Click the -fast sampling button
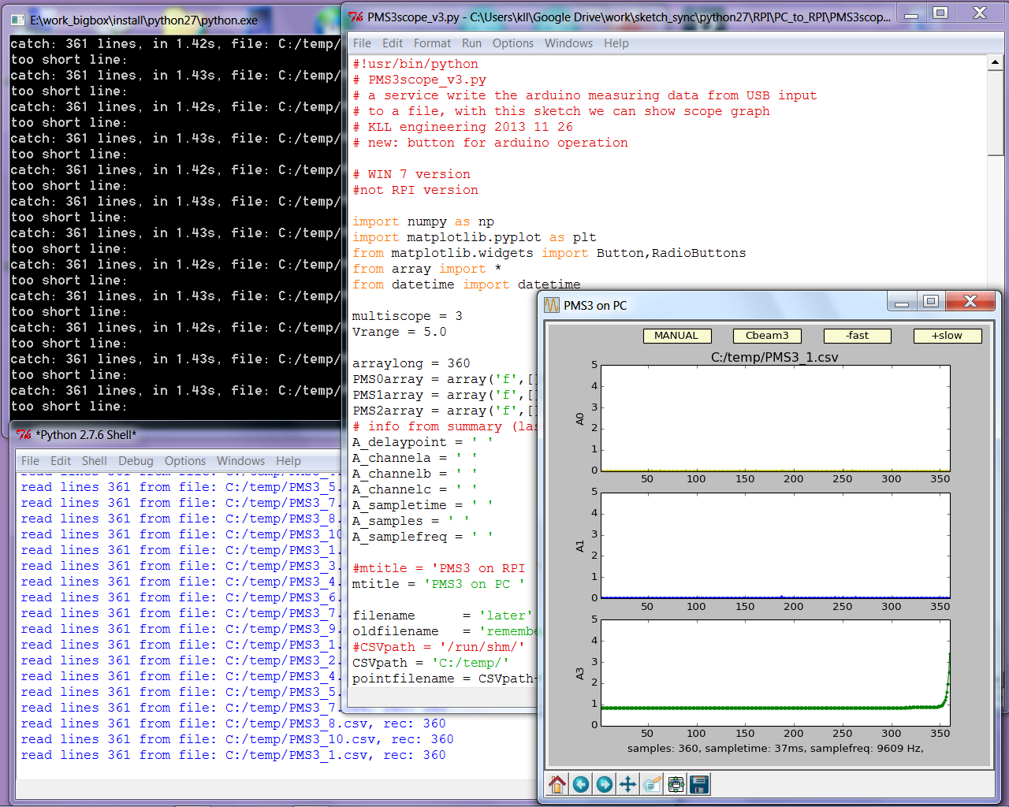The width and height of the screenshot is (1009, 807). pyautogui.click(x=857, y=336)
